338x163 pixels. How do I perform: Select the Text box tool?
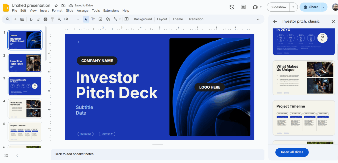coord(93,19)
